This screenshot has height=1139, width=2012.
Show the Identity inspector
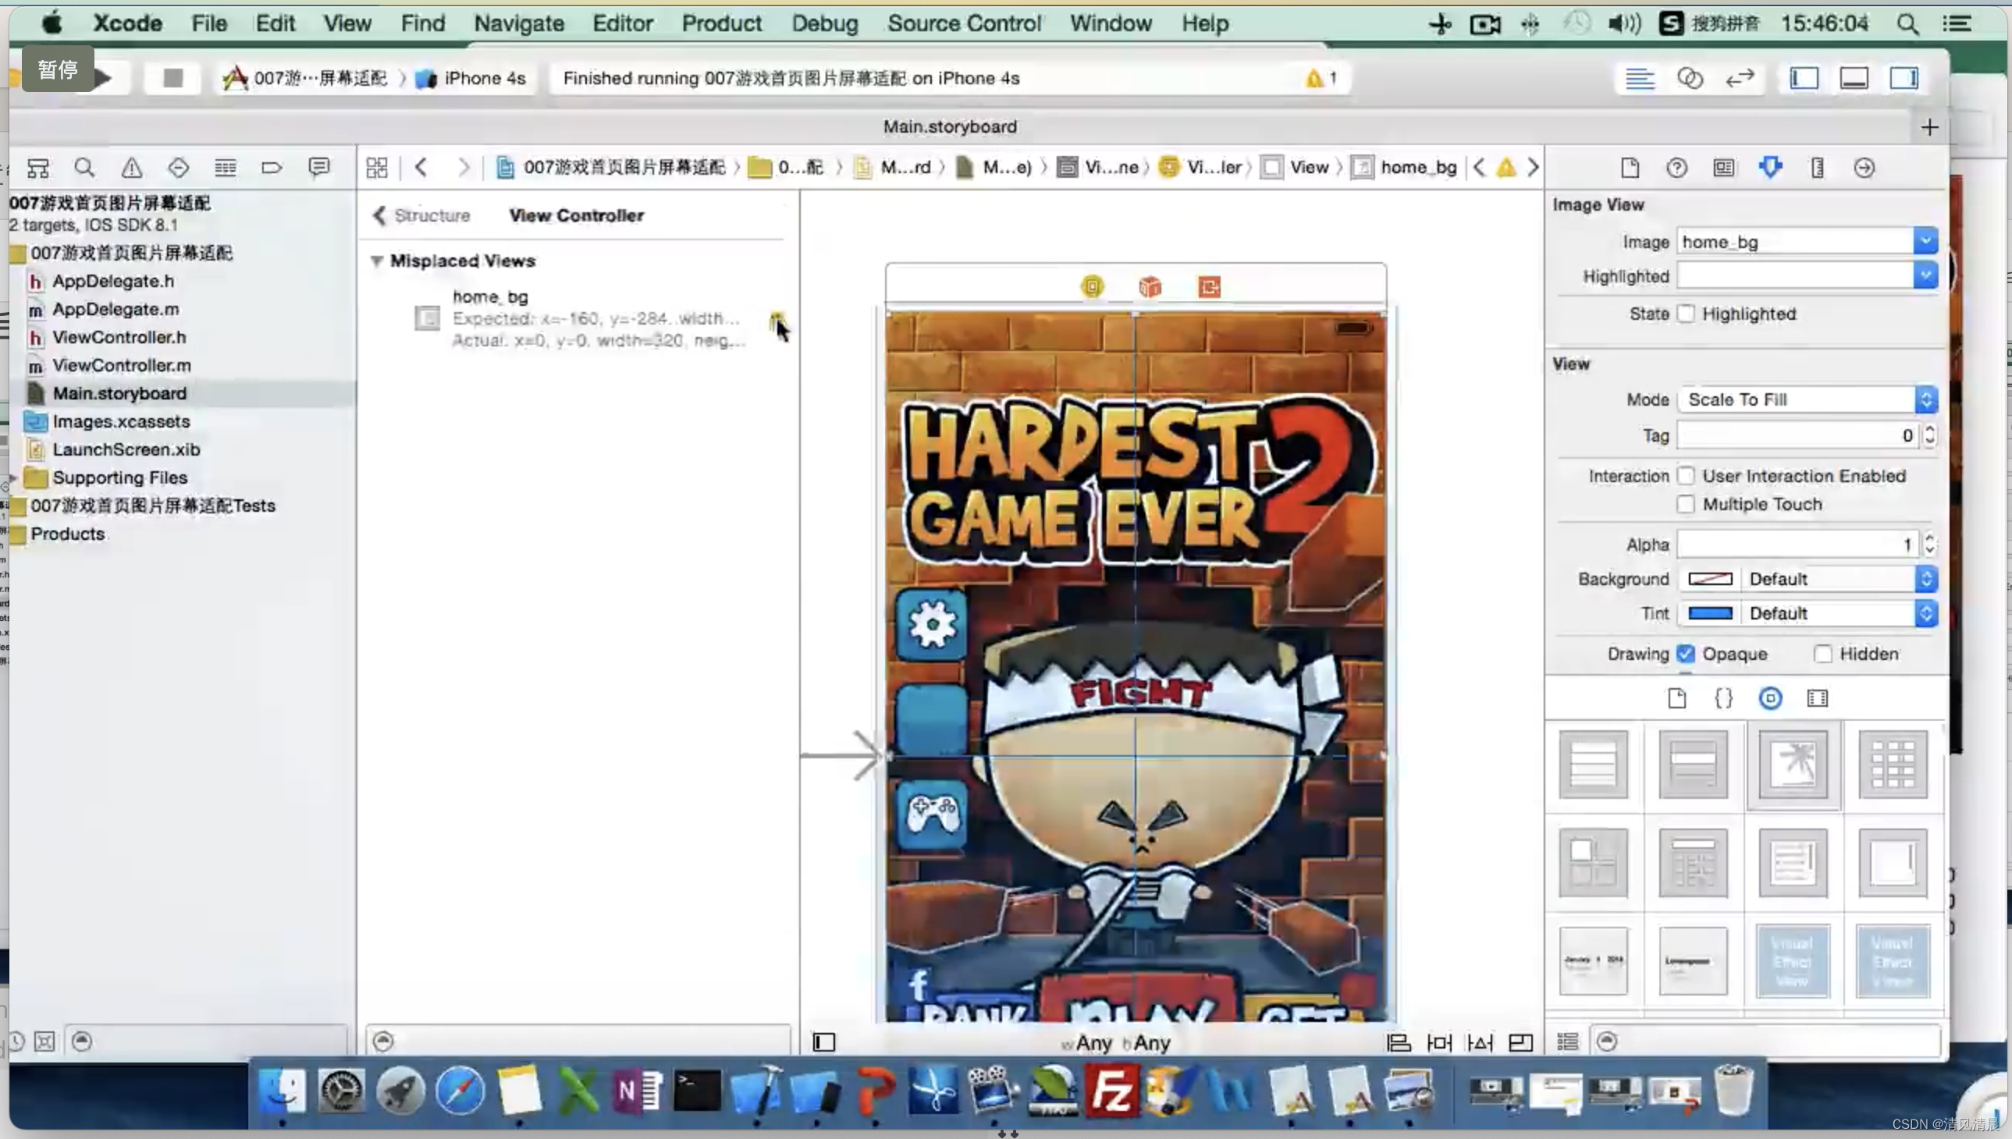point(1723,168)
